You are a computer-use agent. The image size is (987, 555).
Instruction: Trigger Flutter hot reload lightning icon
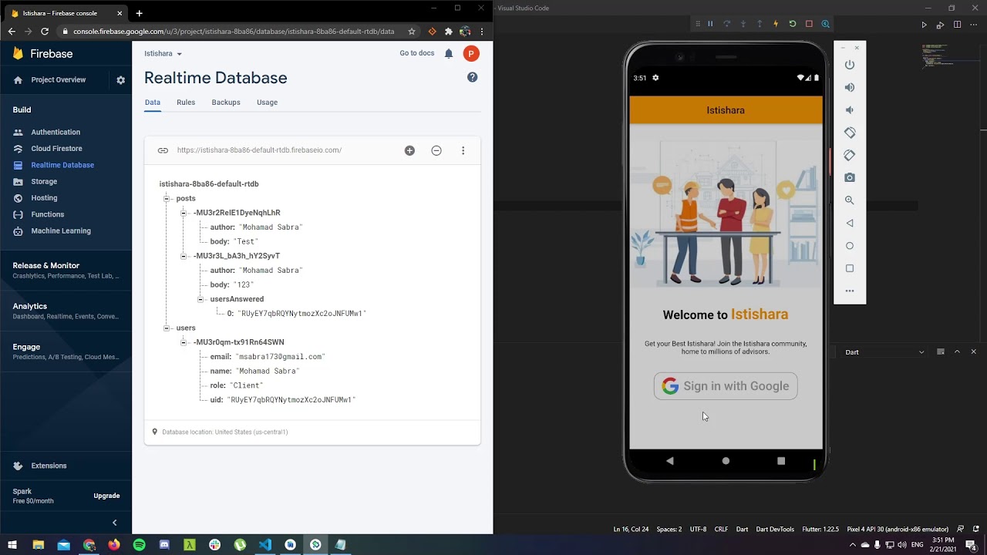[x=776, y=24]
